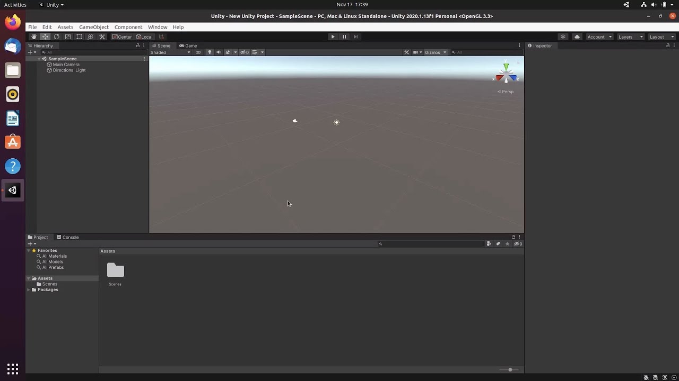Select the Hand (view) tool

click(33, 37)
